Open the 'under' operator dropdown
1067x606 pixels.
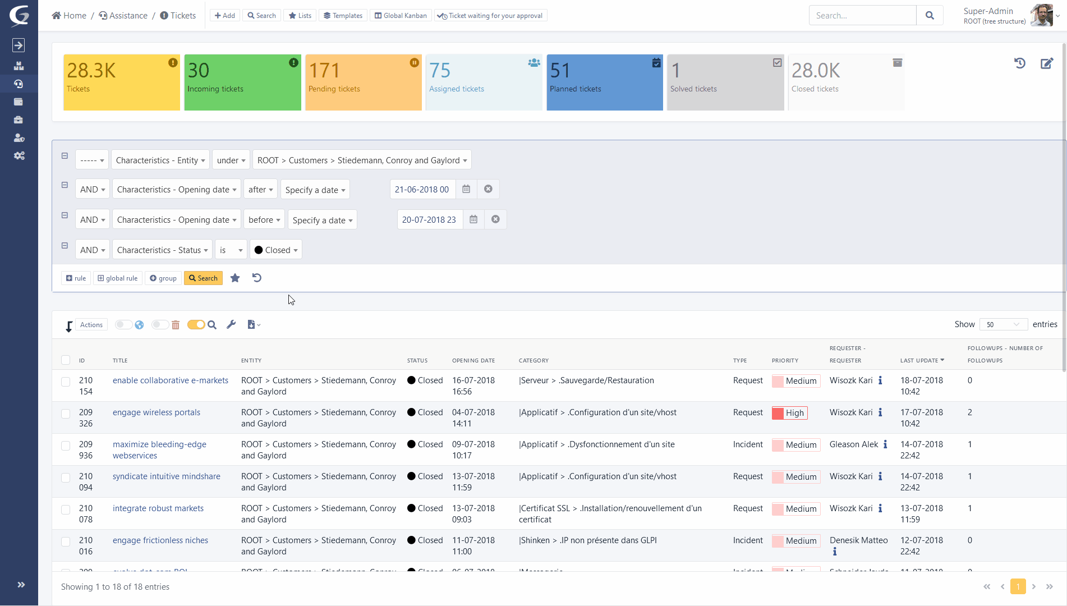click(x=231, y=160)
